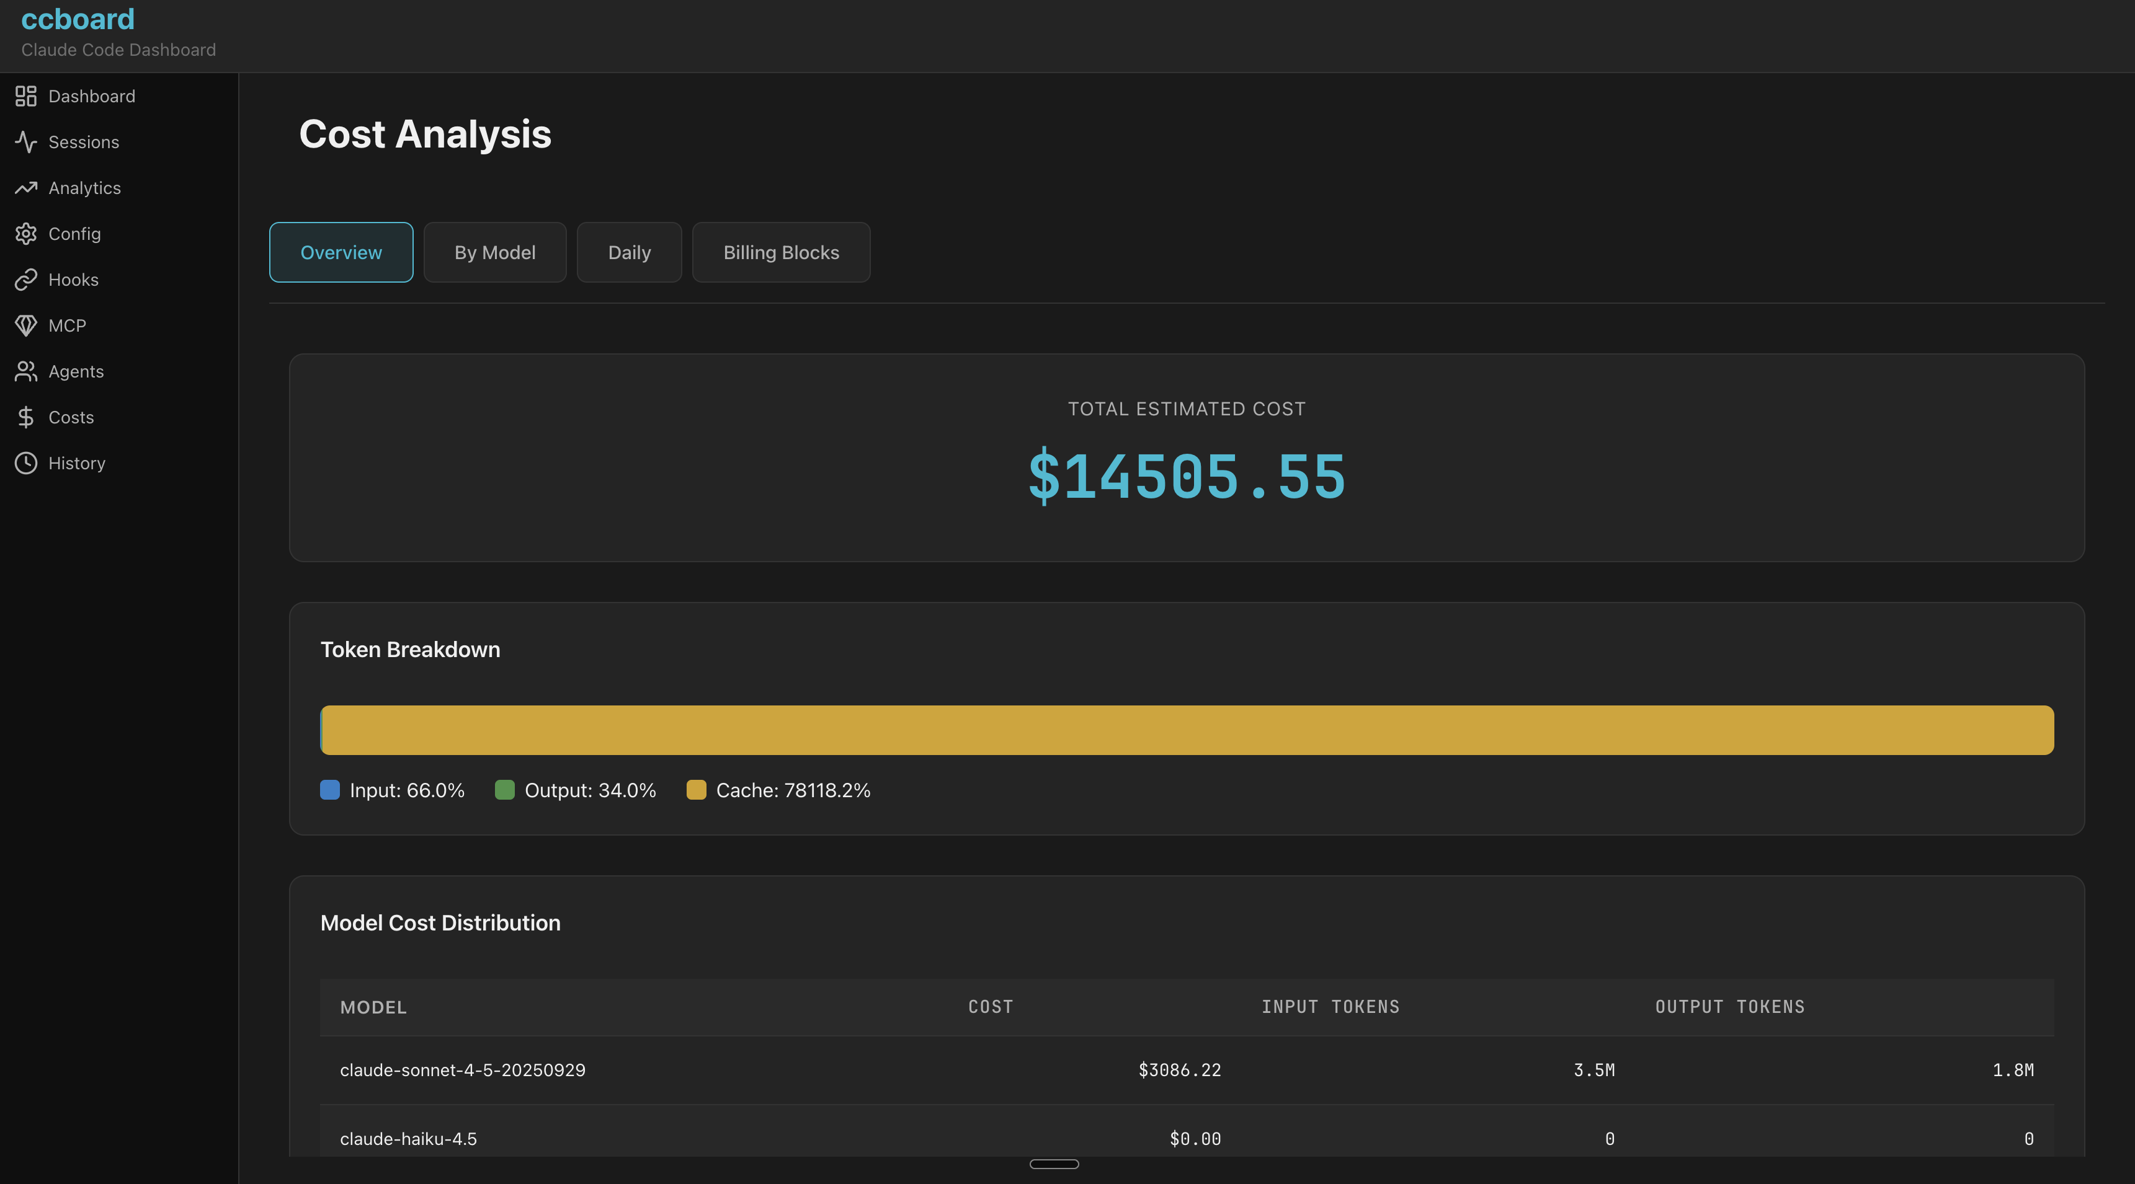Select the Hooks link icon
The width and height of the screenshot is (2135, 1184).
tap(25, 279)
